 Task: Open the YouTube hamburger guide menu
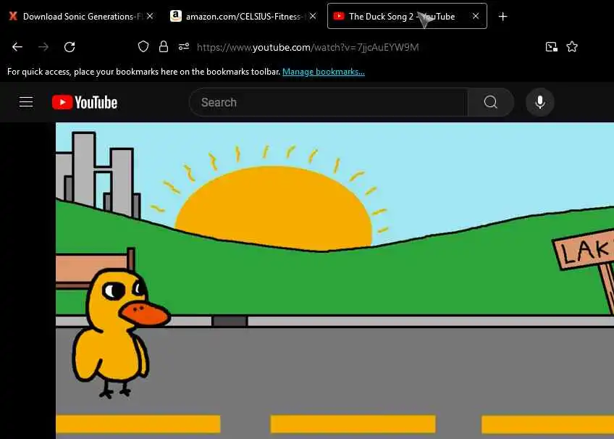[26, 102]
